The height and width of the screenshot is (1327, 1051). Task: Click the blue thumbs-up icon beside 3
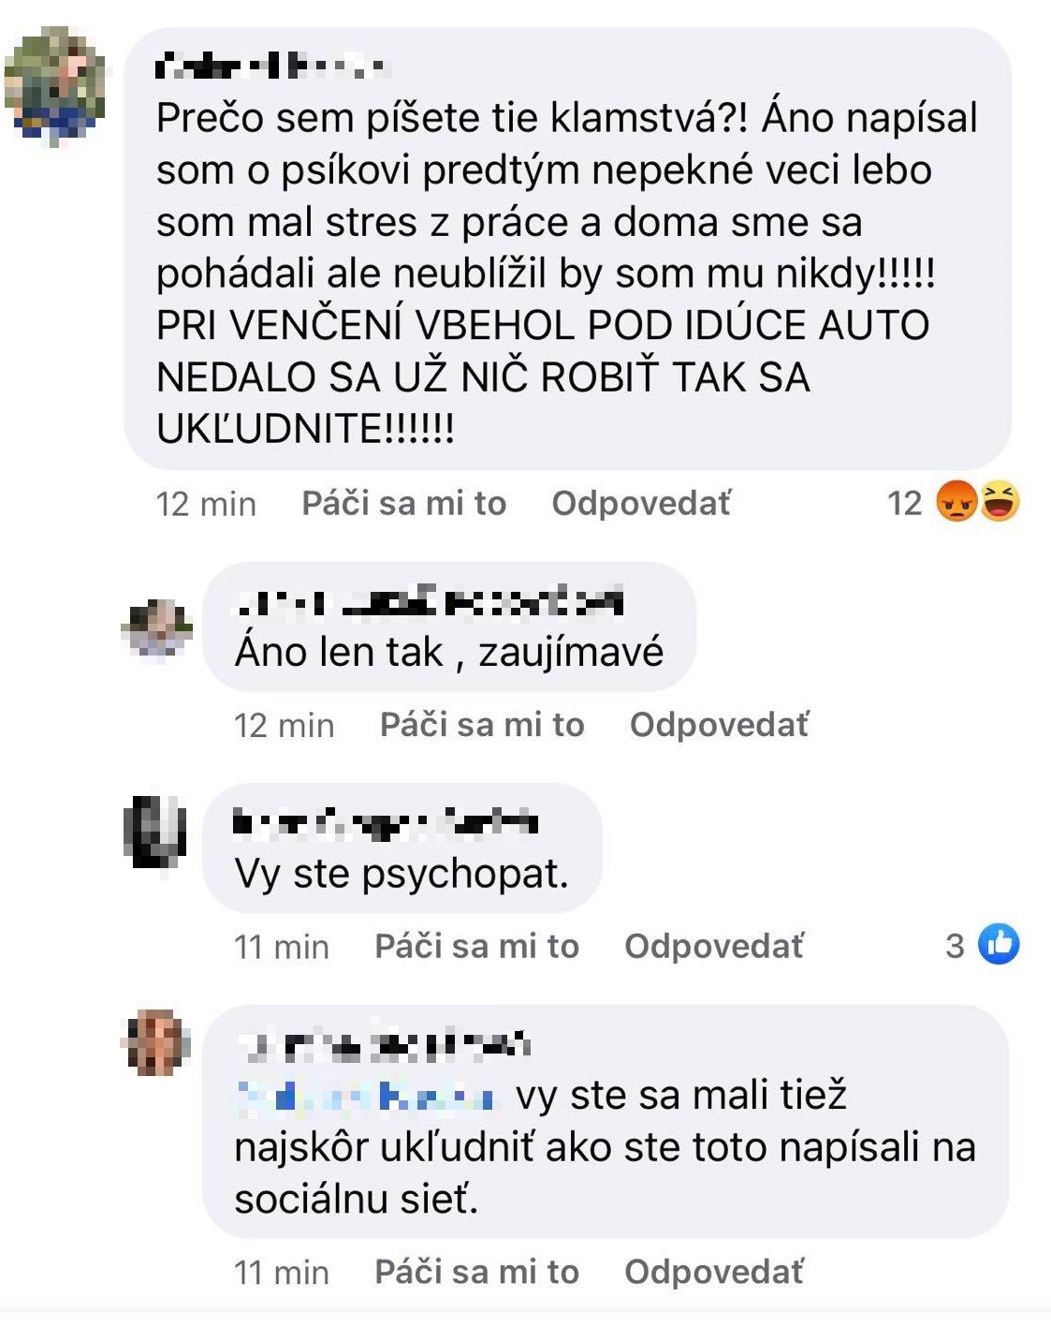[x=999, y=945]
